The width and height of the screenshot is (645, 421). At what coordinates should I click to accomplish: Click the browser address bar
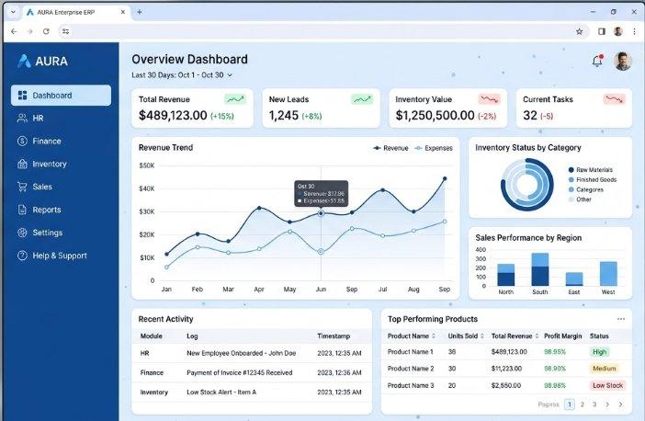(x=322, y=31)
